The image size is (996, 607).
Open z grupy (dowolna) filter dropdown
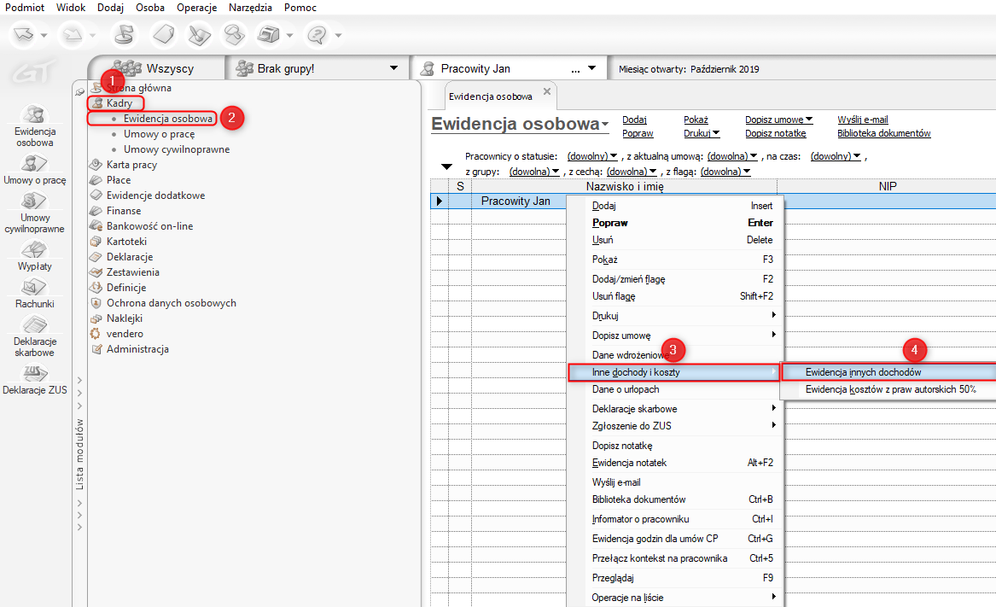[x=534, y=172]
